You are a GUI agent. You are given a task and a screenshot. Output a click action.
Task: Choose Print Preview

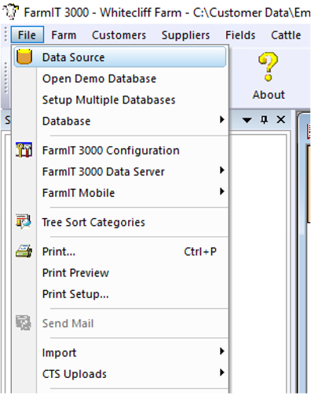(120, 273)
